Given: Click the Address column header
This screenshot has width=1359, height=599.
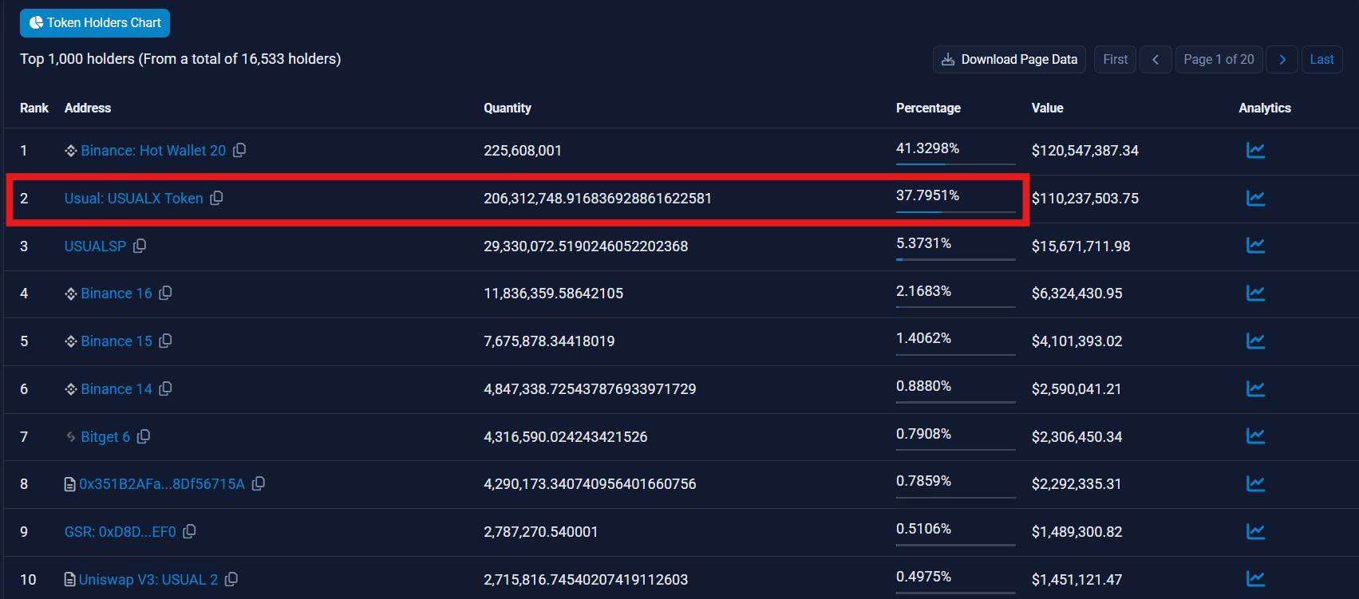Looking at the screenshot, I should tap(88, 108).
